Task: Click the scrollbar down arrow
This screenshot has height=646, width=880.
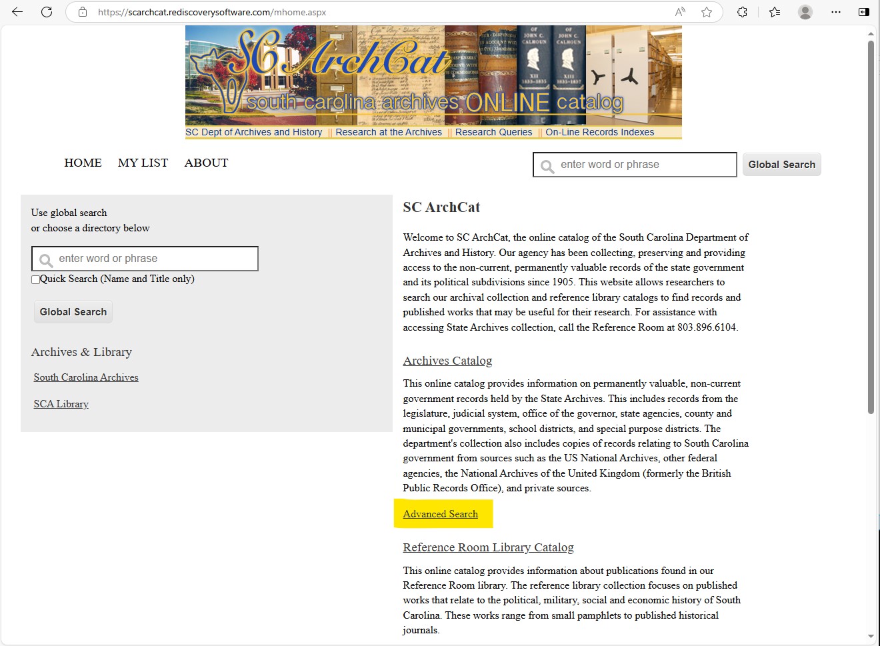Action: click(871, 637)
